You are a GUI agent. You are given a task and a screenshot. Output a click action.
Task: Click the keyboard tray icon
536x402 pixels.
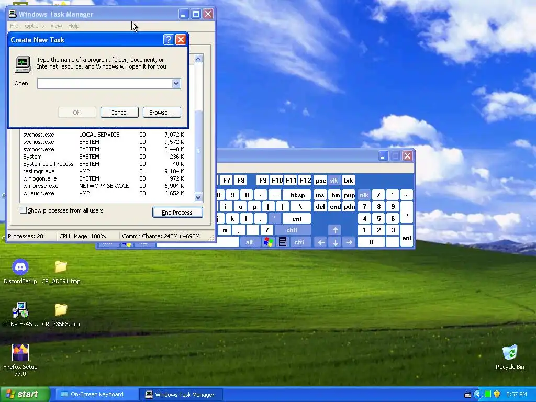pyautogui.click(x=468, y=395)
